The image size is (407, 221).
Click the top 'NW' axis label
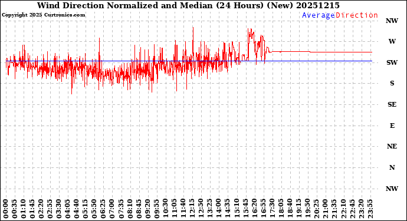pos(392,21)
